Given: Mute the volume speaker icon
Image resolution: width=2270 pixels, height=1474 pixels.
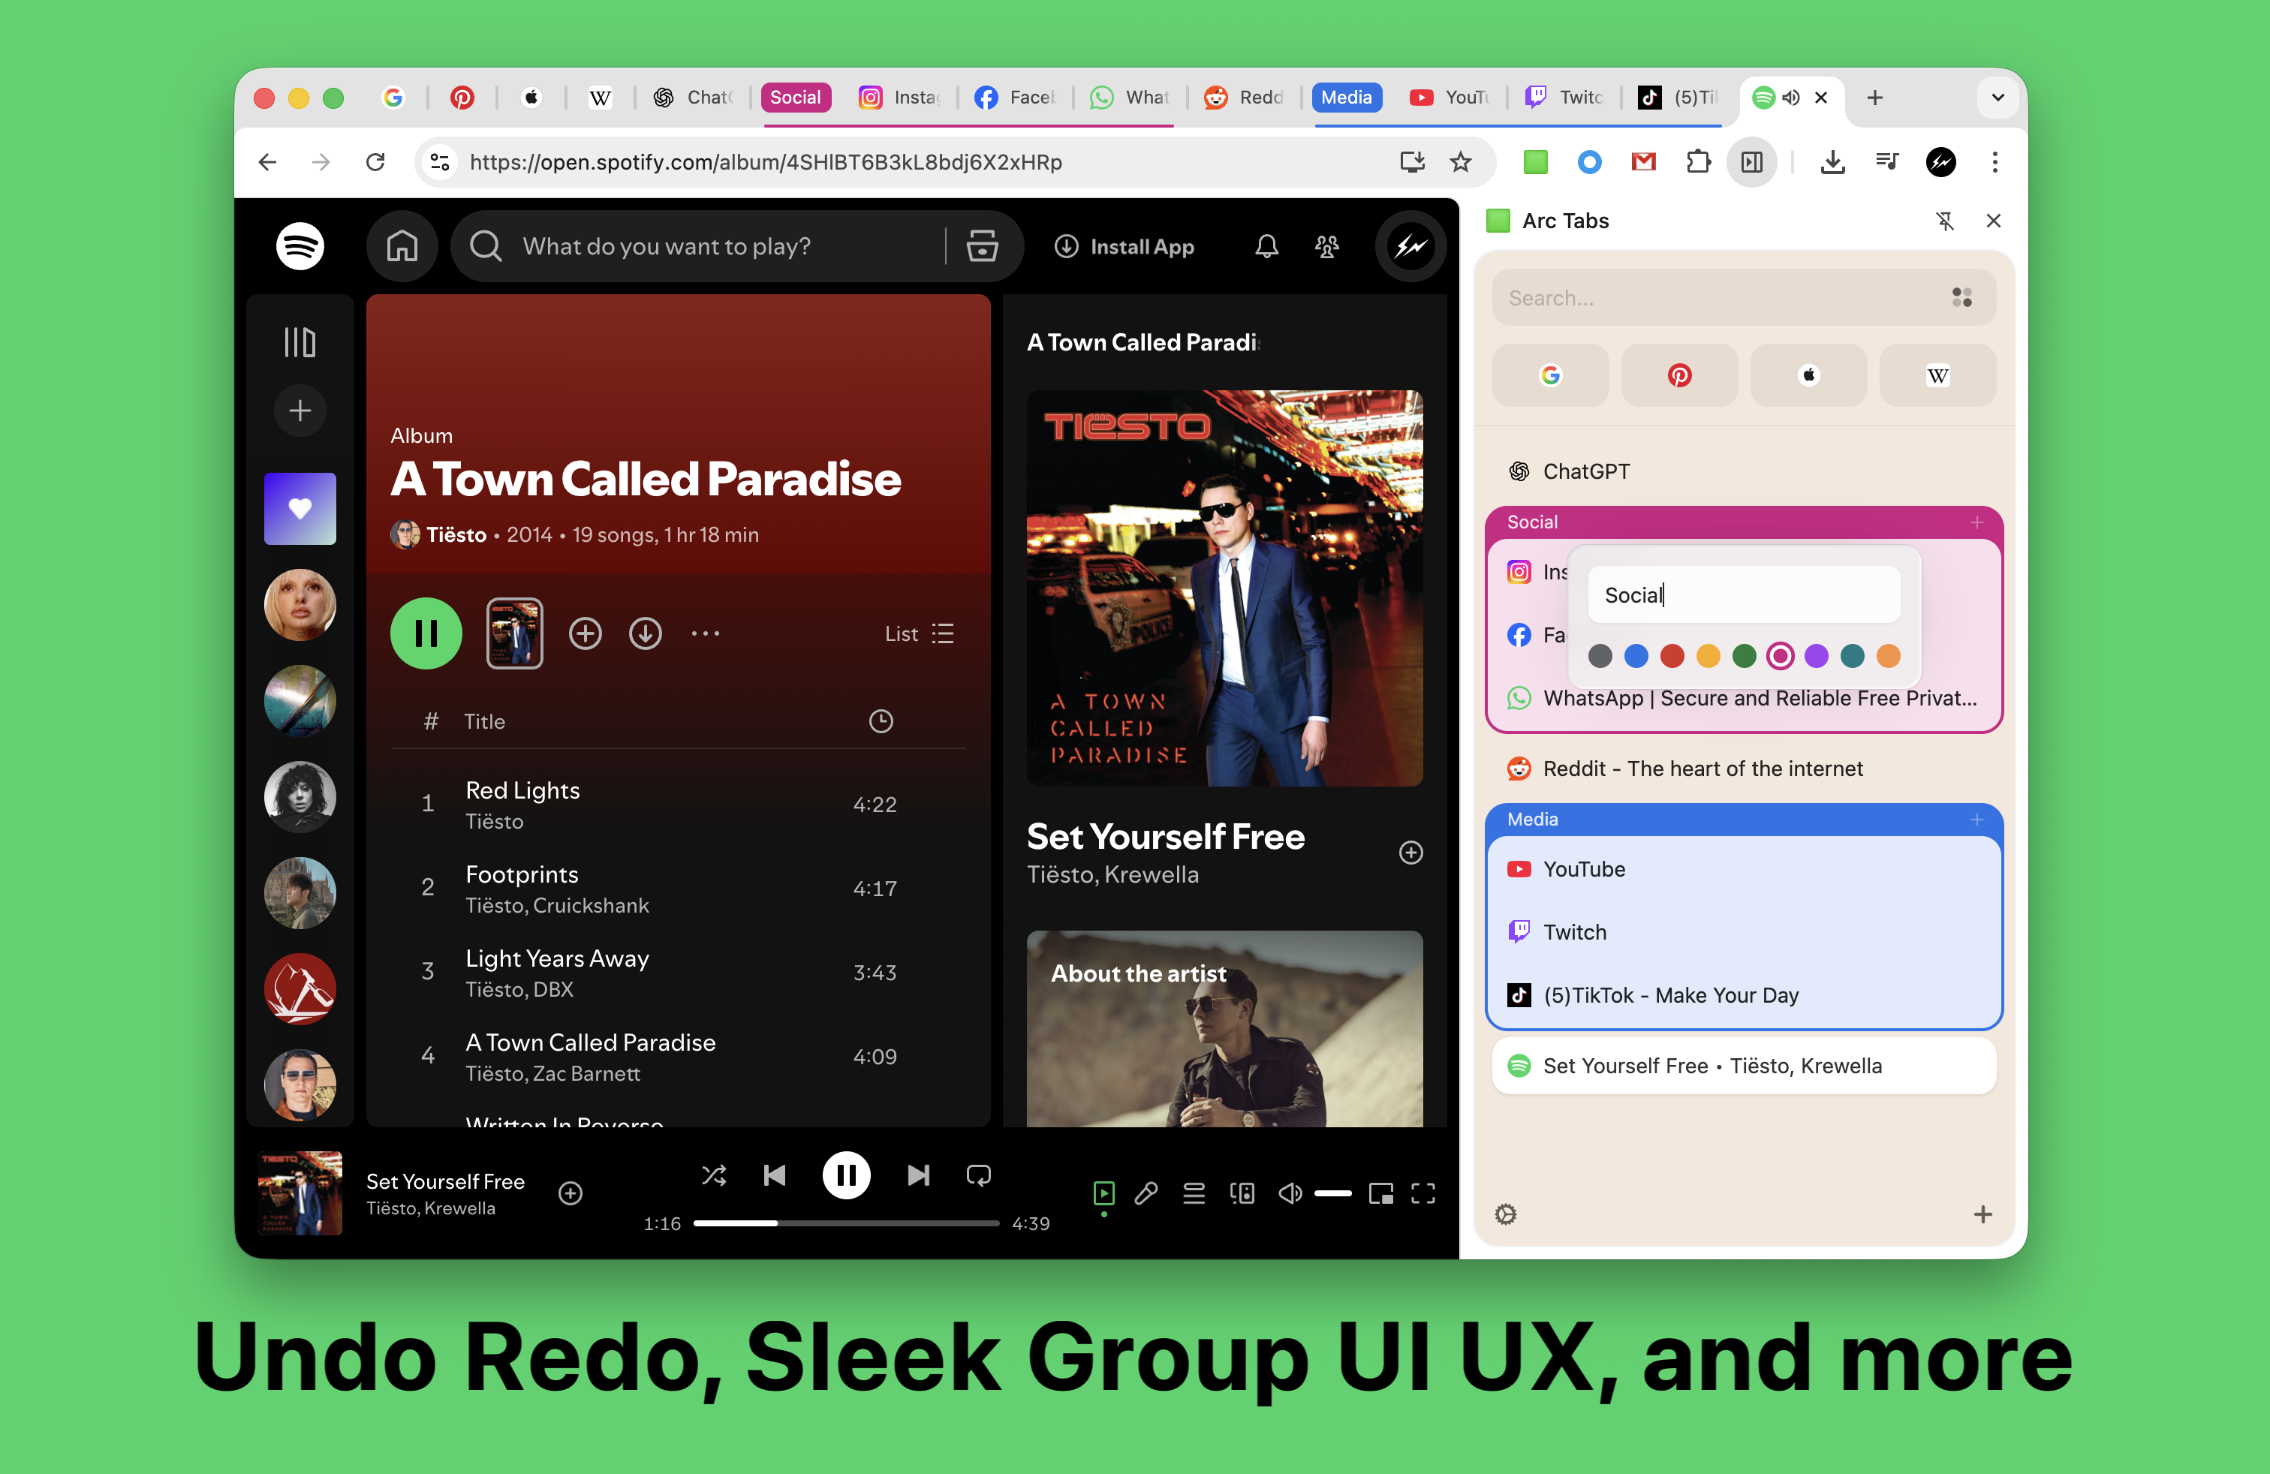Looking at the screenshot, I should click(1290, 1194).
